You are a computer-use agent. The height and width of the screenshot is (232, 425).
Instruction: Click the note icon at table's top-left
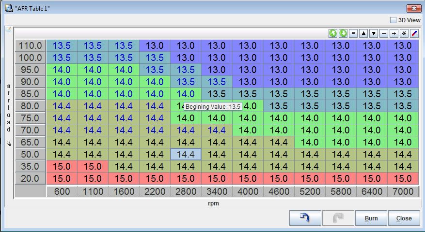[8, 29]
